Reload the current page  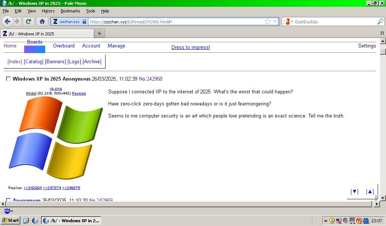pyautogui.click(x=28, y=21)
